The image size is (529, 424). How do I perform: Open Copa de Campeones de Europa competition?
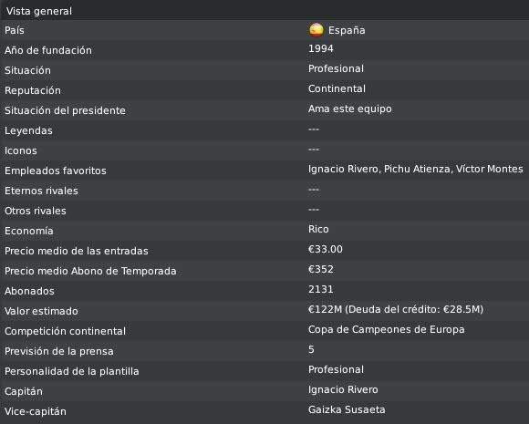pyautogui.click(x=387, y=329)
